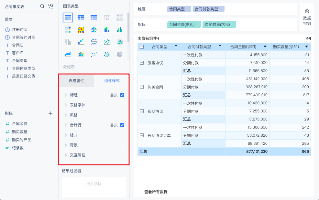Viewport: 319px width, 200px height.
Task: Click the chart type list scrollbar
Action: click(x=128, y=27)
